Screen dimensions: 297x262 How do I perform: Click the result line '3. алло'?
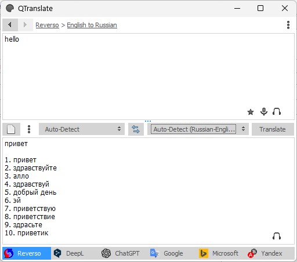click(17, 176)
